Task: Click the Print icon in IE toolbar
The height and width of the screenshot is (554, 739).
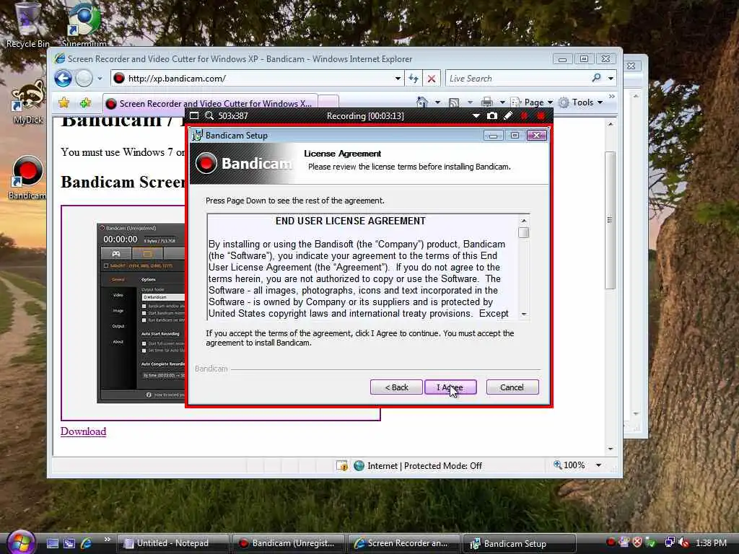Action: [x=487, y=102]
